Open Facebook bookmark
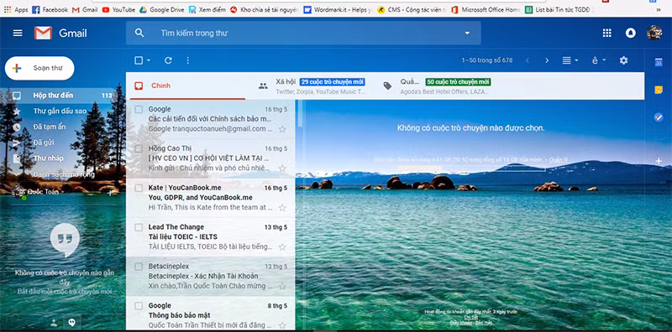 (50, 9)
